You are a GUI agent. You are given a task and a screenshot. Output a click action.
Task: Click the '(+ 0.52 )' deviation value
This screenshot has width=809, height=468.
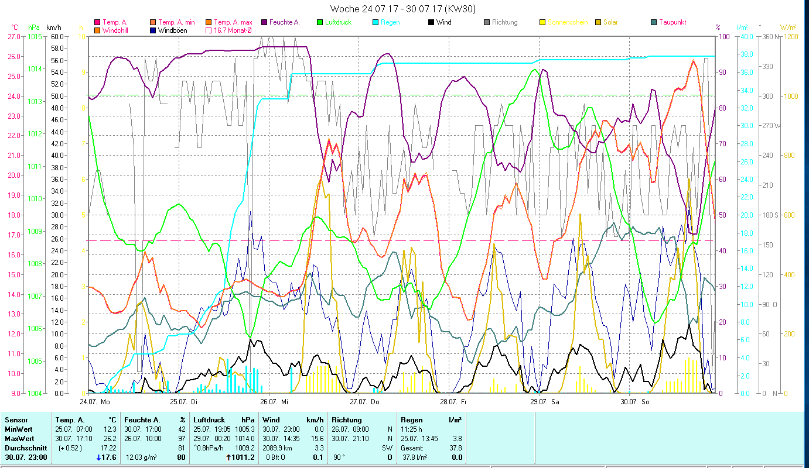click(x=69, y=448)
